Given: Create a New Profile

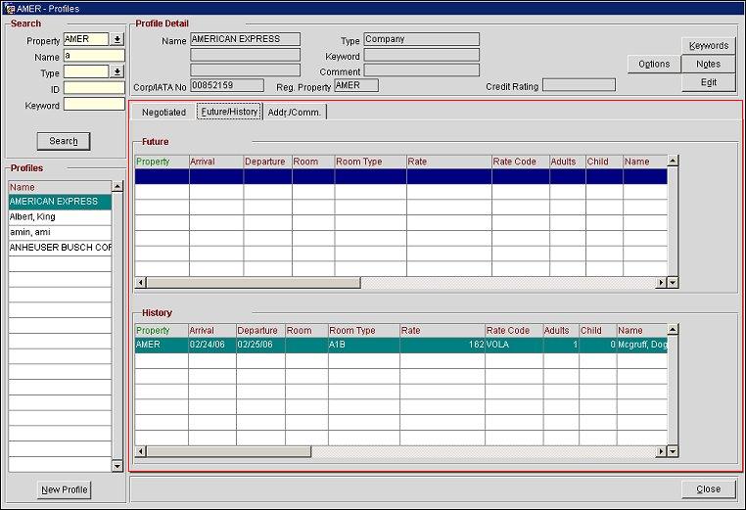Looking at the screenshot, I should (65, 490).
